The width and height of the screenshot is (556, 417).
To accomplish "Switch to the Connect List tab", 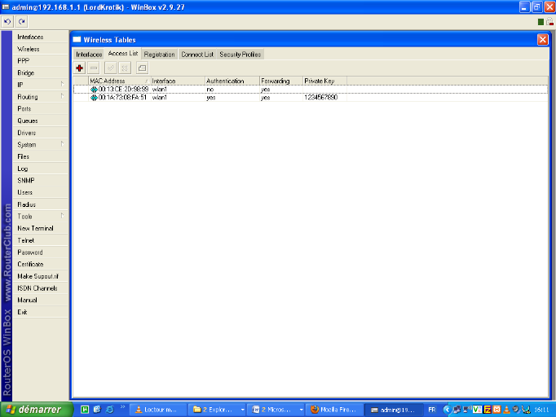I will point(197,55).
